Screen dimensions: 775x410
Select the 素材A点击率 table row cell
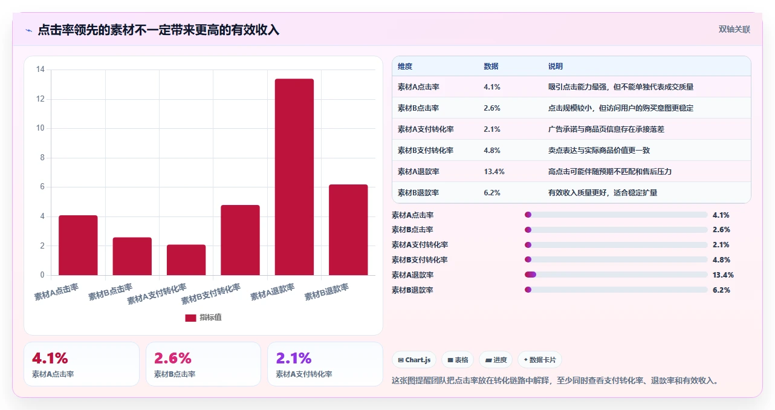418,87
